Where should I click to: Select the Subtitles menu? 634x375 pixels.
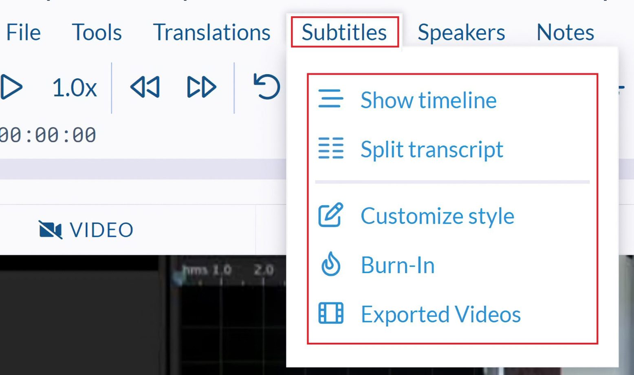click(345, 33)
